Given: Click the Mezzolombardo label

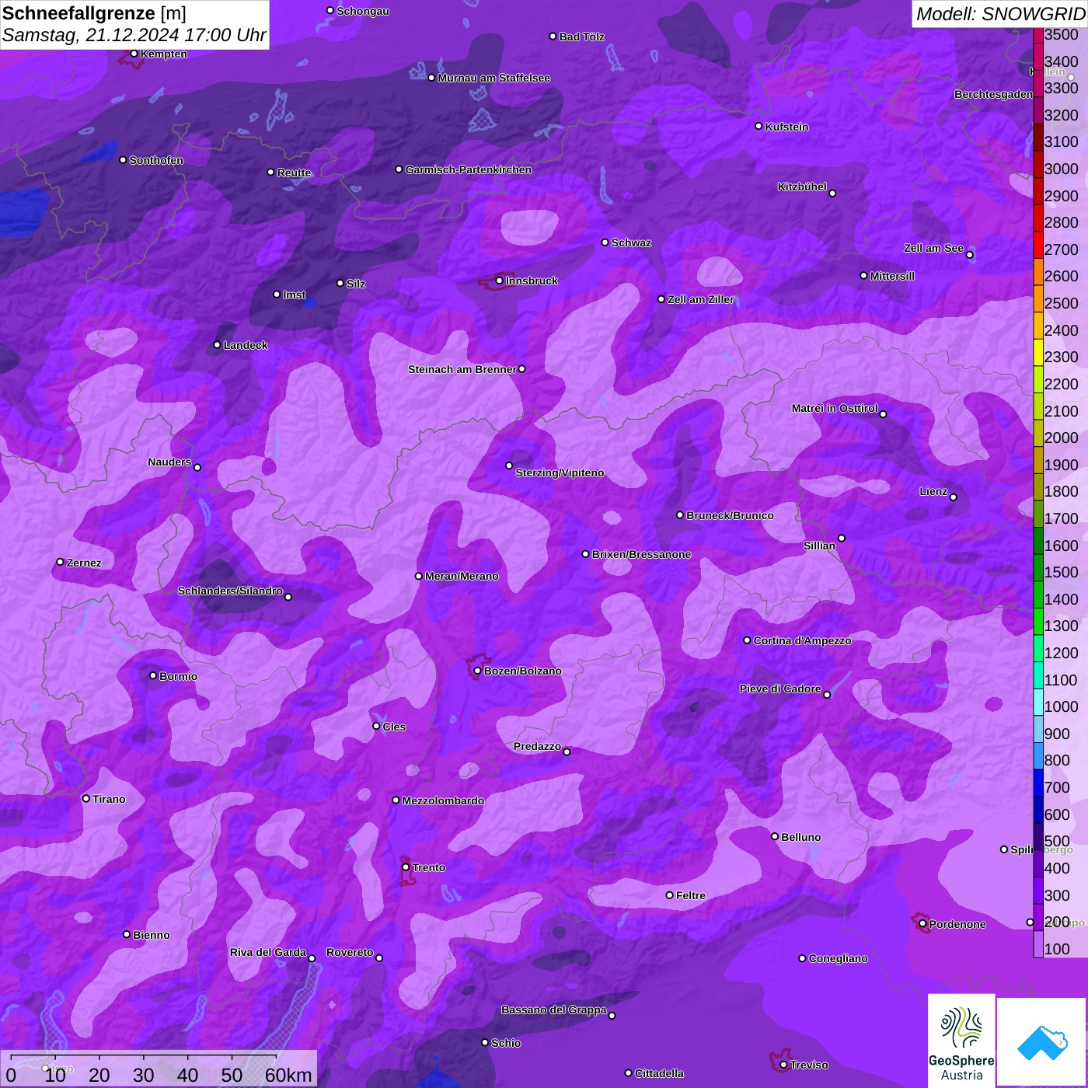Looking at the screenshot, I should pos(443,800).
